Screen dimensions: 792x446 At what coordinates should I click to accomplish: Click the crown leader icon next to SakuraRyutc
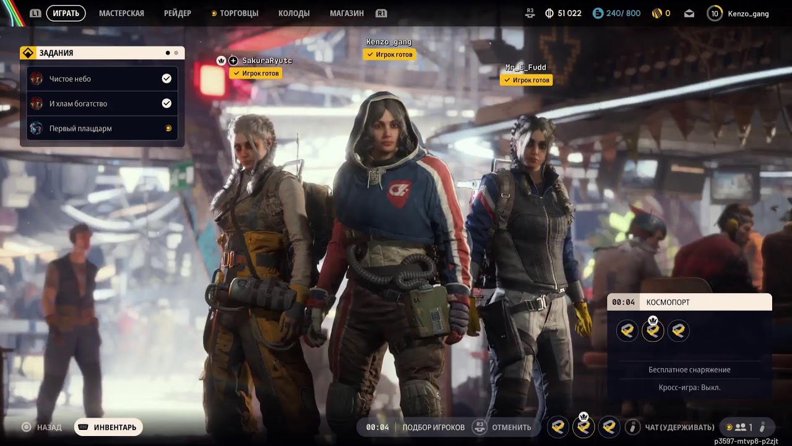(221, 61)
